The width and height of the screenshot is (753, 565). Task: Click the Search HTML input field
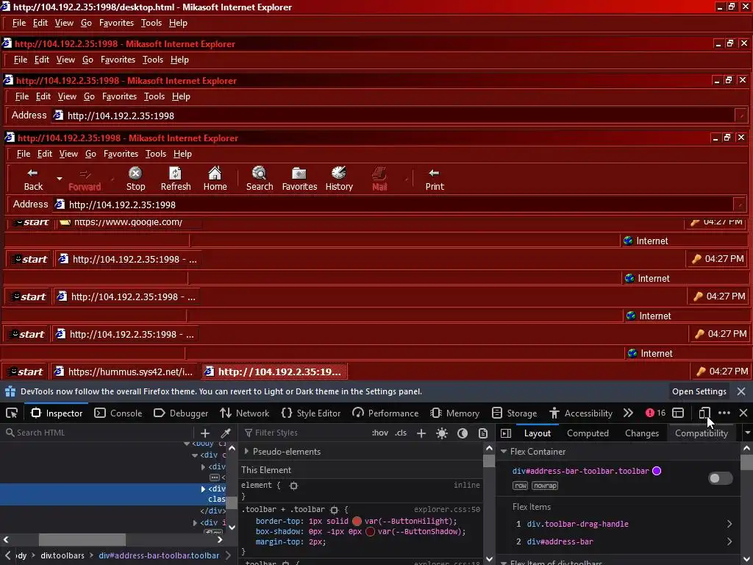[x=99, y=433]
